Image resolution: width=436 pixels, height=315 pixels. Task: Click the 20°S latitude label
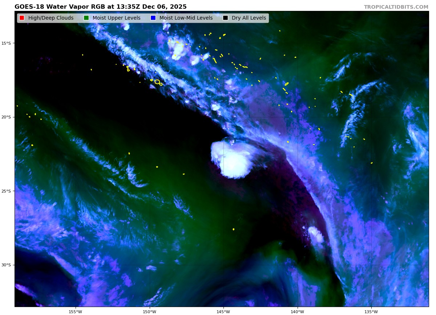point(6,117)
